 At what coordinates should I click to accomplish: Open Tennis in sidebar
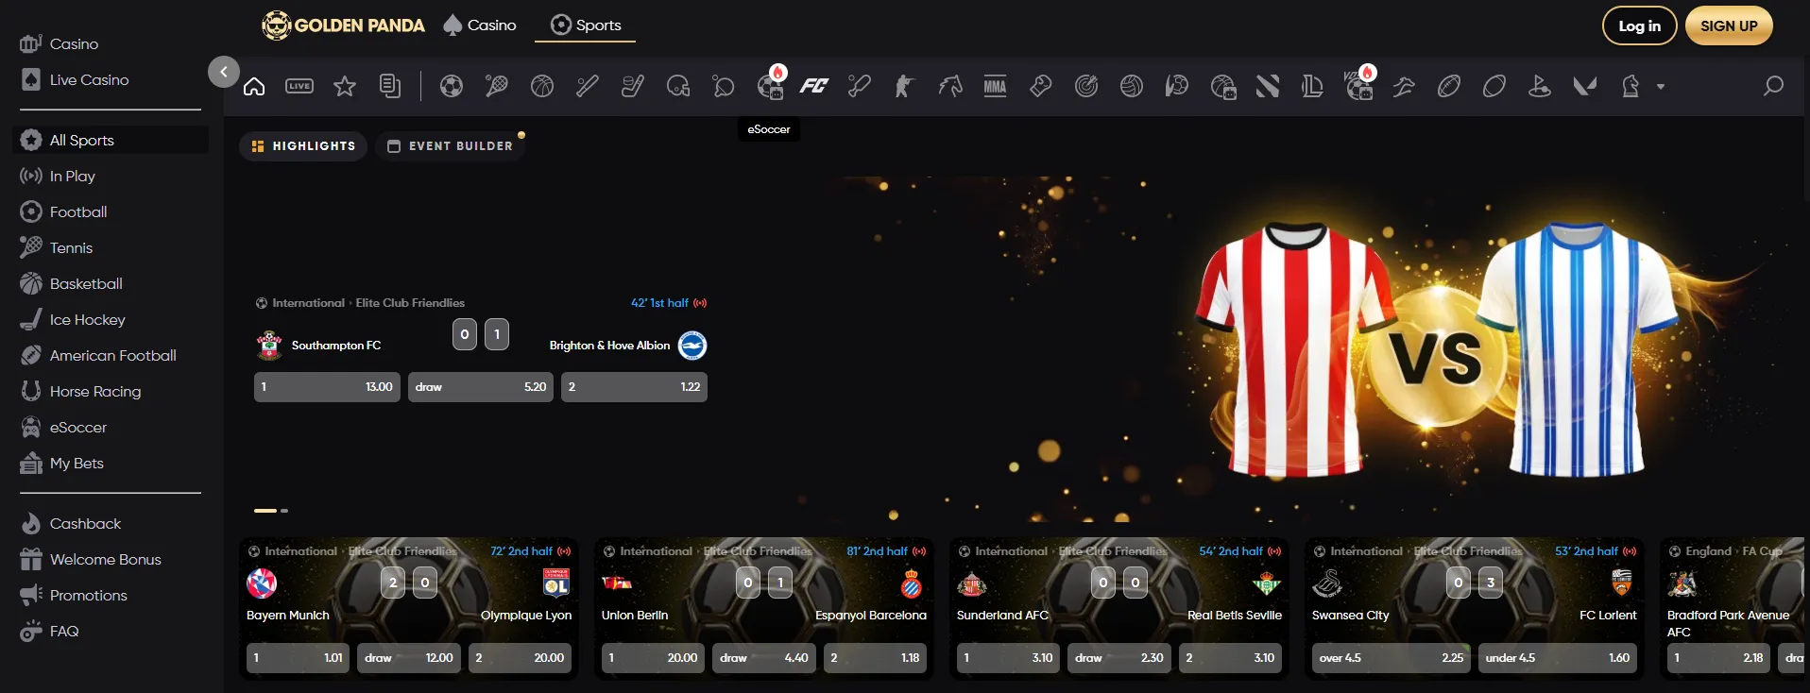[111, 247]
